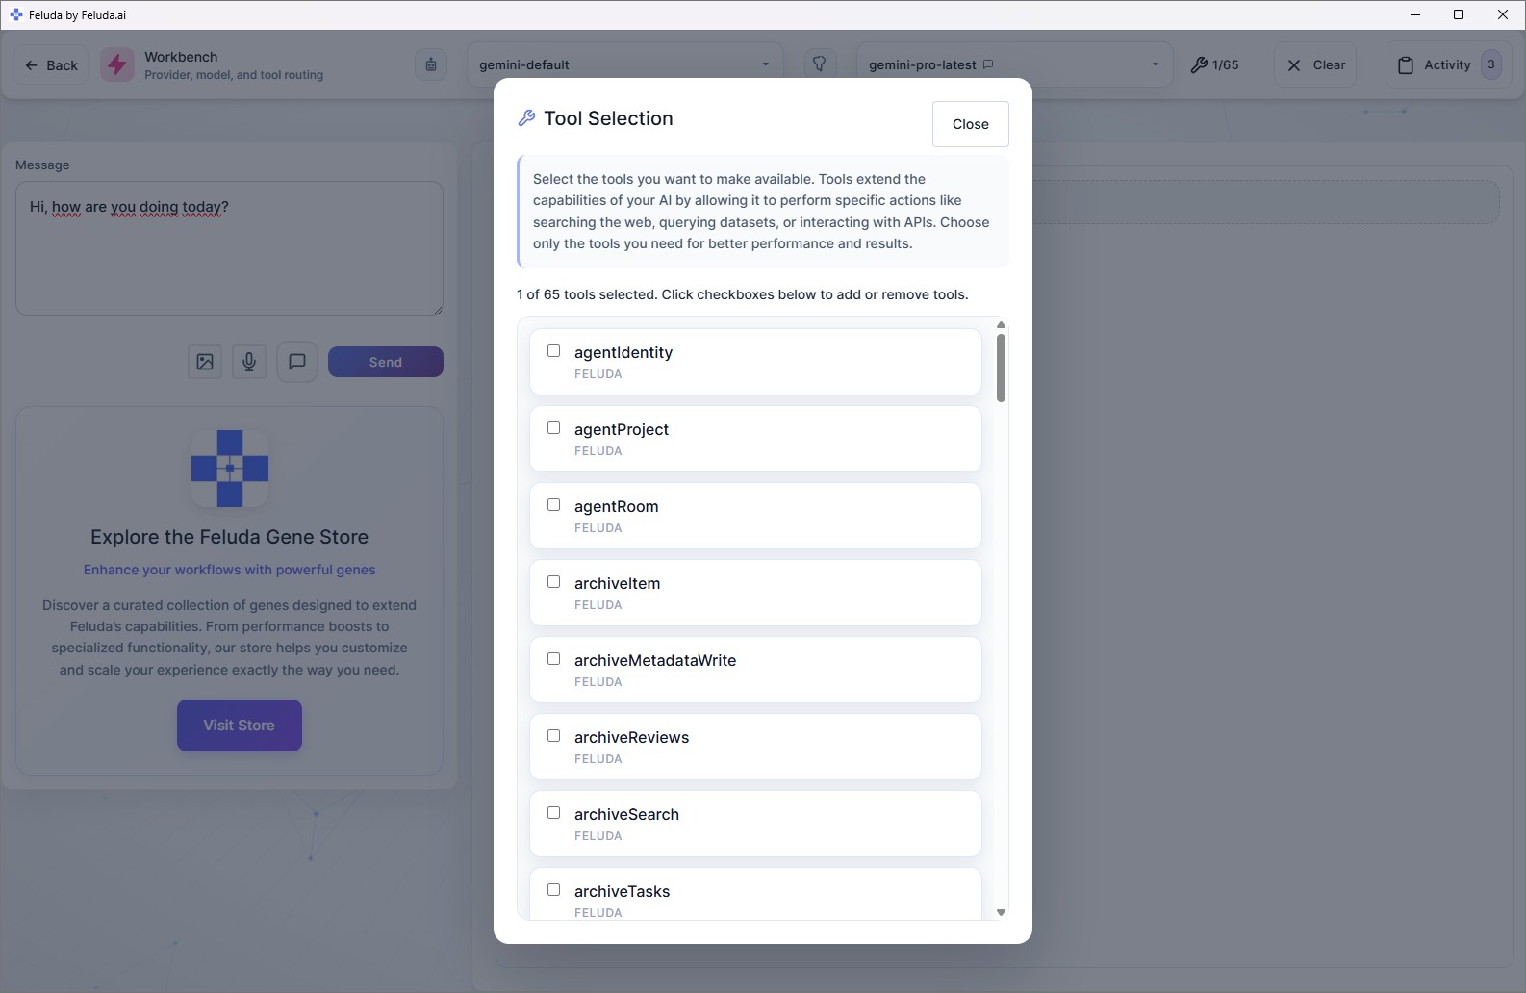Open tools count wrench 1/65
The image size is (1526, 993).
(x=1214, y=64)
